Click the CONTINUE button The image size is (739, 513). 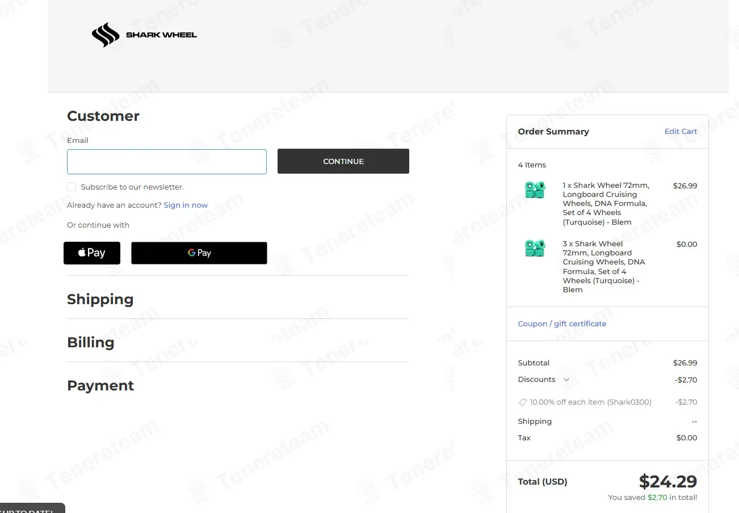(343, 161)
